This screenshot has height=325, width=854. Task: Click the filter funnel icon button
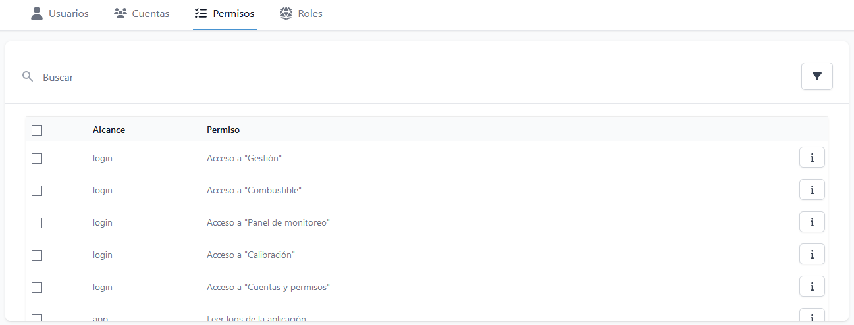click(x=816, y=76)
